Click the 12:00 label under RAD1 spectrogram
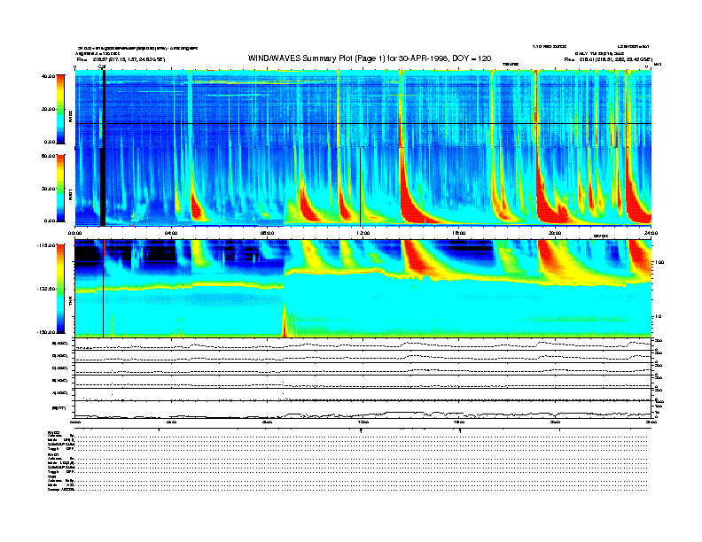 [x=363, y=233]
